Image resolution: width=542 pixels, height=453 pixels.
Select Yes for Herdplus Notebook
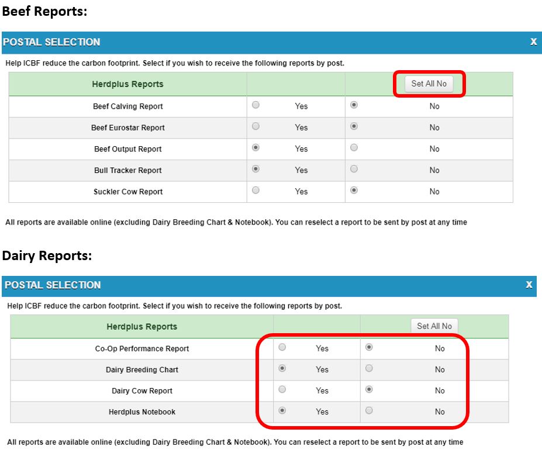[x=282, y=410]
